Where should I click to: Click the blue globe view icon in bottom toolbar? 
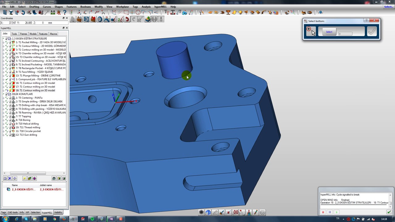pos(208,212)
